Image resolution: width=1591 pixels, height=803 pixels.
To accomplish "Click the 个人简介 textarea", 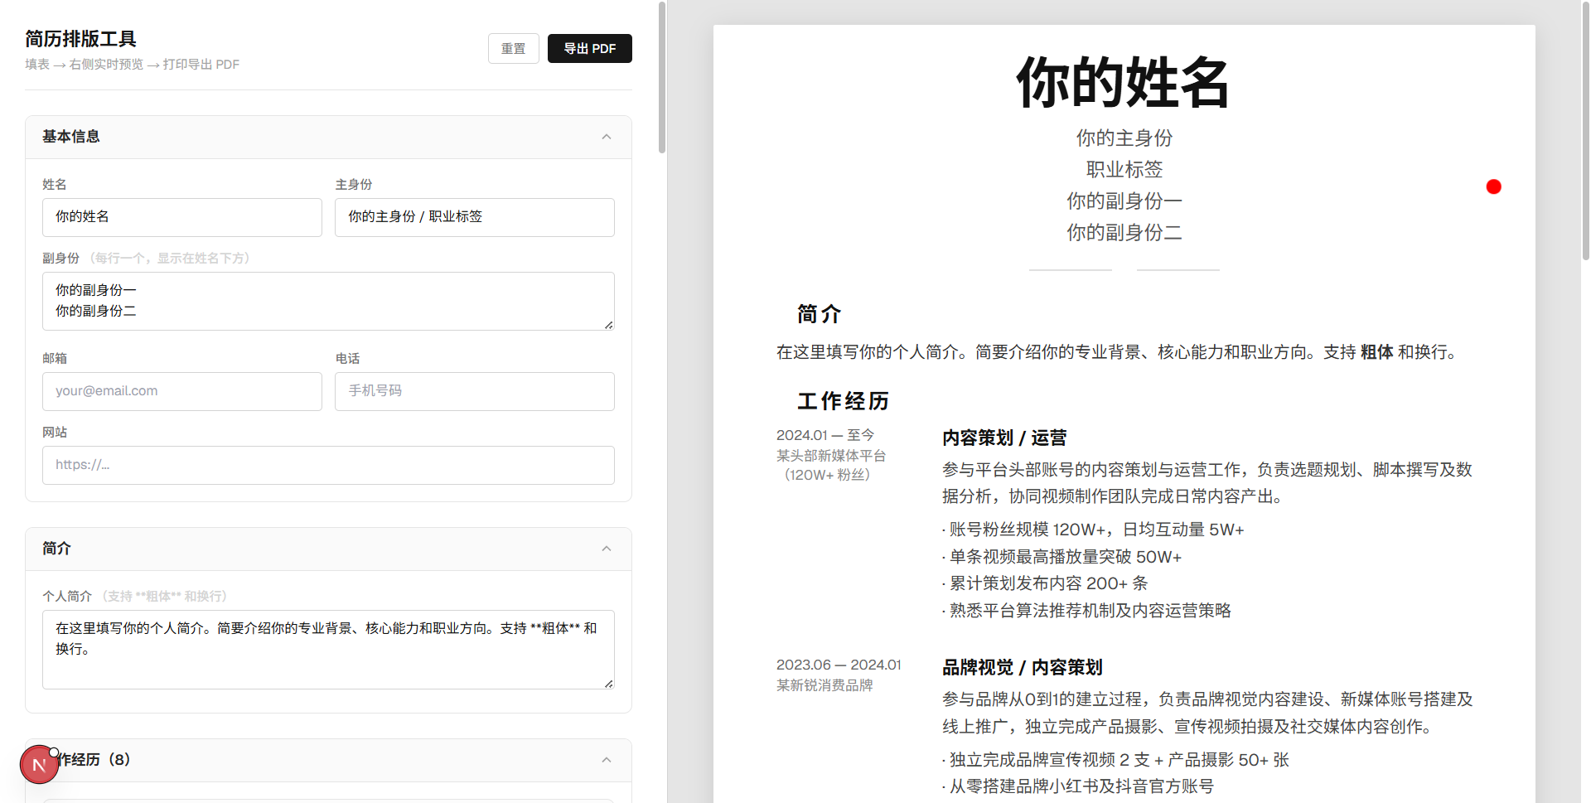I will tap(328, 650).
